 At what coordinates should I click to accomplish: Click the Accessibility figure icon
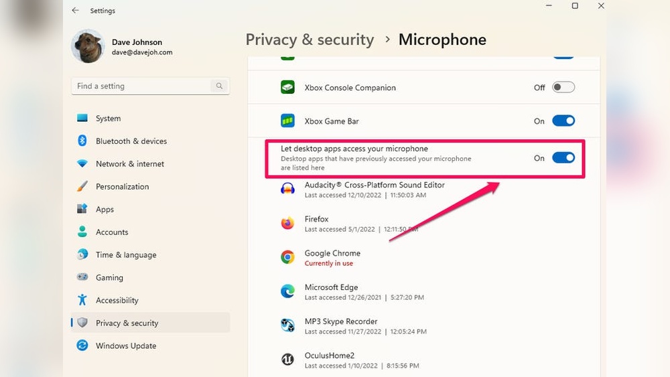tap(82, 300)
